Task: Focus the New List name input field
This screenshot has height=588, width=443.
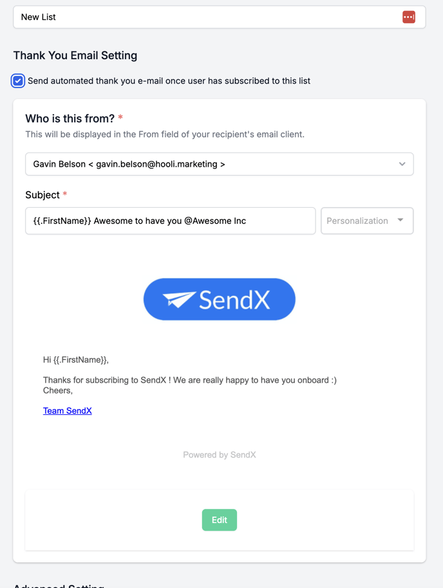Action: (x=220, y=17)
